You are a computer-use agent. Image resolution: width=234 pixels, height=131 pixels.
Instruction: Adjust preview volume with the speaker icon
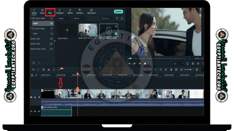click(x=198, y=63)
